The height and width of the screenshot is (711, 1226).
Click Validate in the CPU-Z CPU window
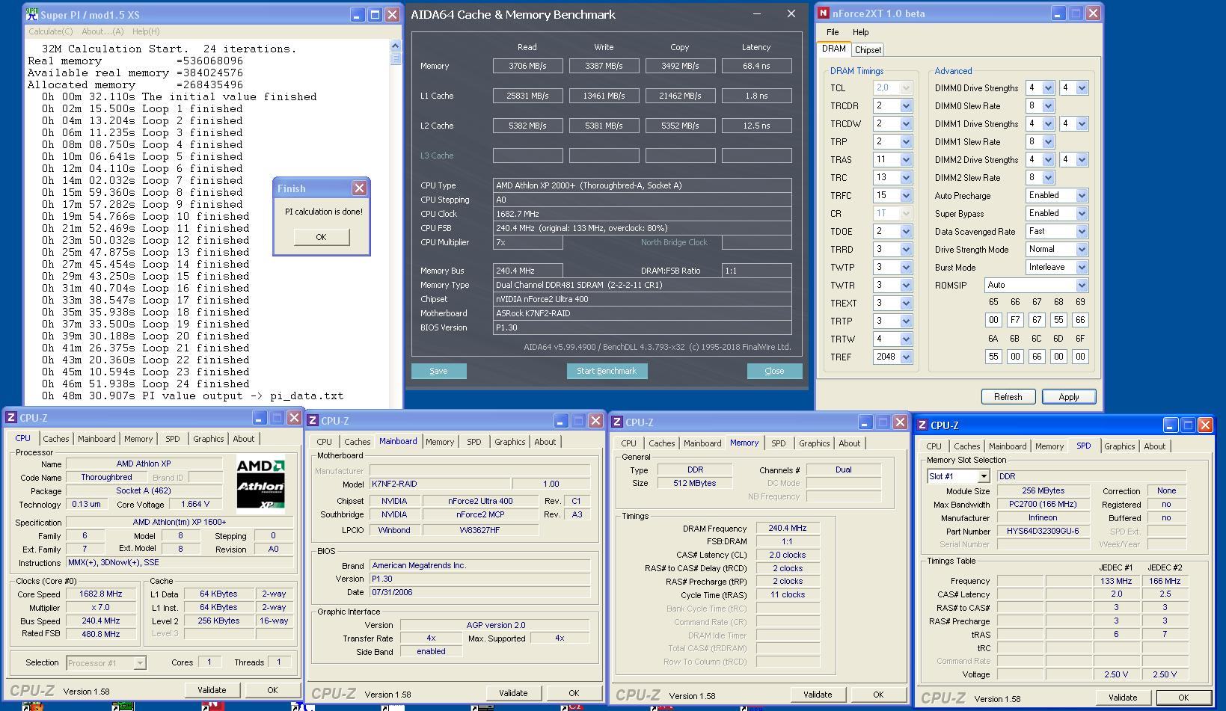click(212, 690)
